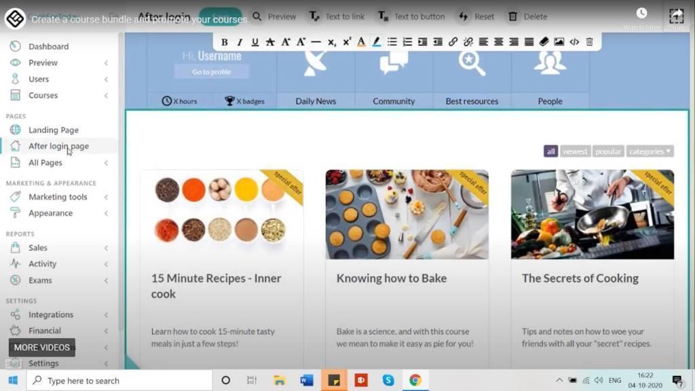Screen dimensions: 695x391
Task: Expand the Users submenu
Action: [107, 79]
